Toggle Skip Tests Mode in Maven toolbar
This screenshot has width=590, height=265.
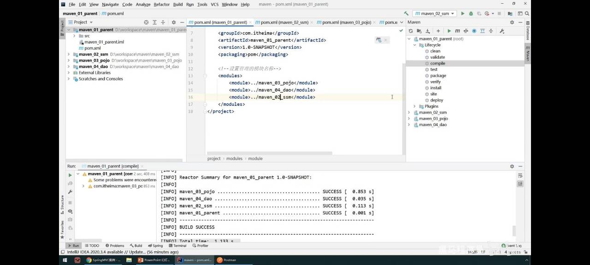pyautogui.click(x=474, y=31)
